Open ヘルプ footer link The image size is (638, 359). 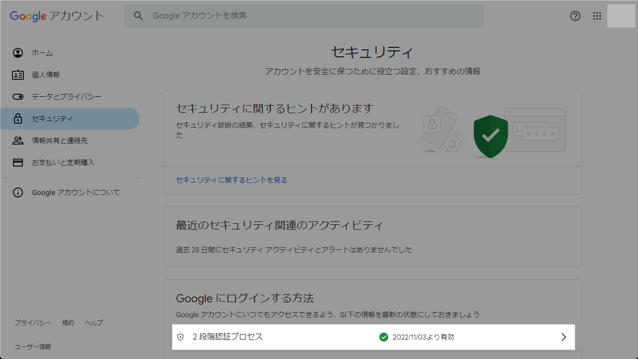[x=94, y=323]
